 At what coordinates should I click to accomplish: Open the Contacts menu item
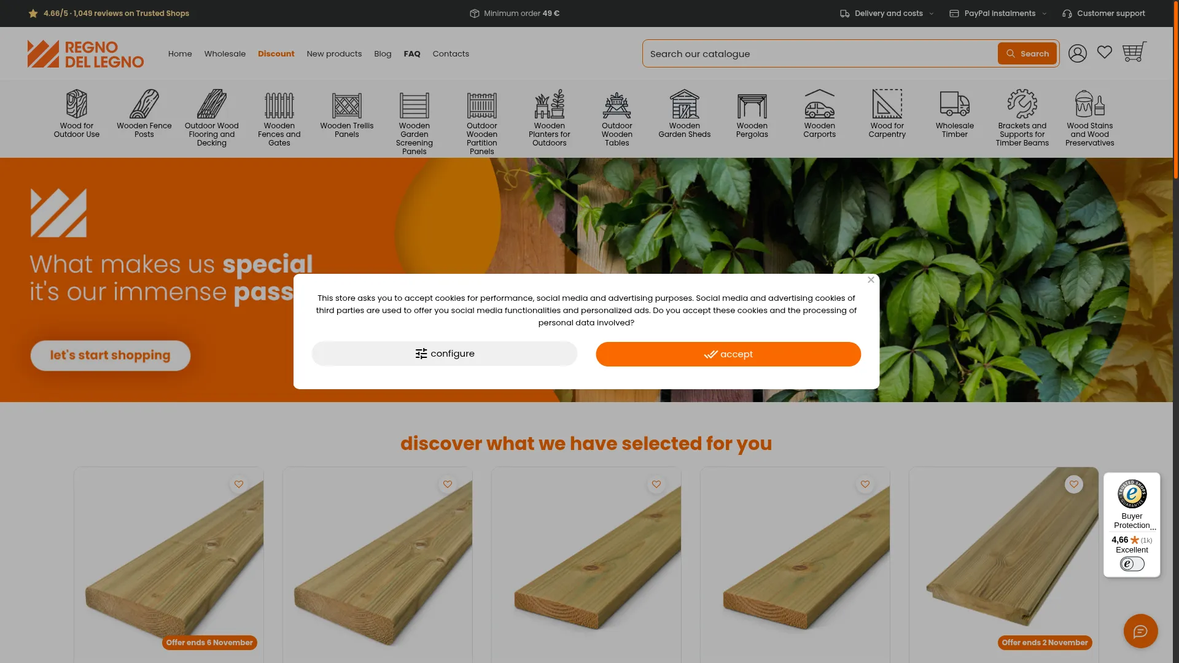[x=451, y=54]
